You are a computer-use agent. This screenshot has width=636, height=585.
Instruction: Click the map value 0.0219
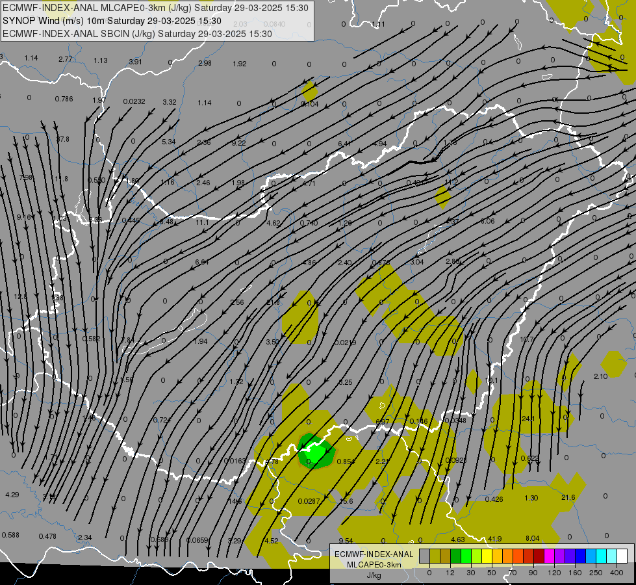(345, 343)
